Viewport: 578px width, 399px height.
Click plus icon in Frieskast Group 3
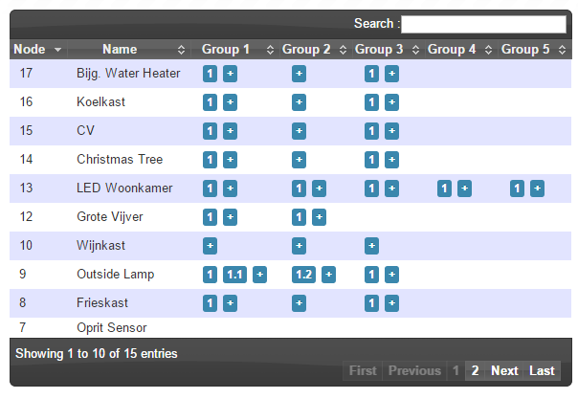[x=391, y=303]
